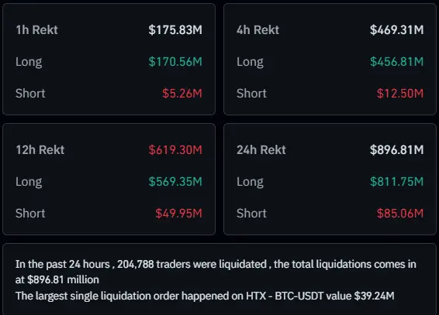Select the 1h Rekt card title

pos(36,30)
